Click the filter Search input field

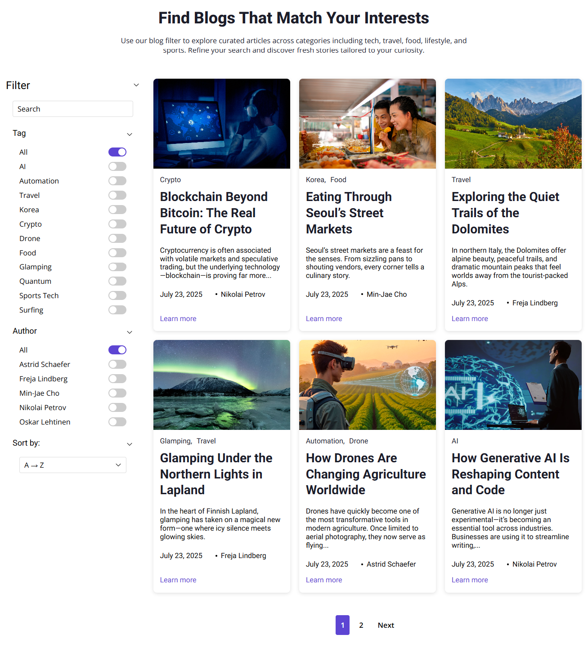coord(73,109)
